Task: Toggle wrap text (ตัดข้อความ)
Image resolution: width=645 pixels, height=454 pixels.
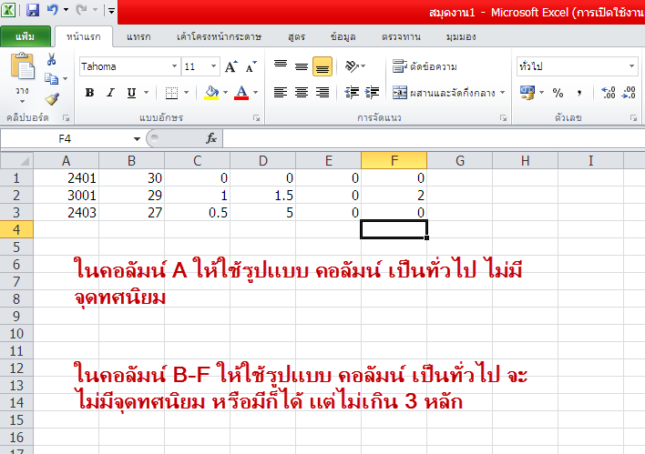Action: pos(425,66)
